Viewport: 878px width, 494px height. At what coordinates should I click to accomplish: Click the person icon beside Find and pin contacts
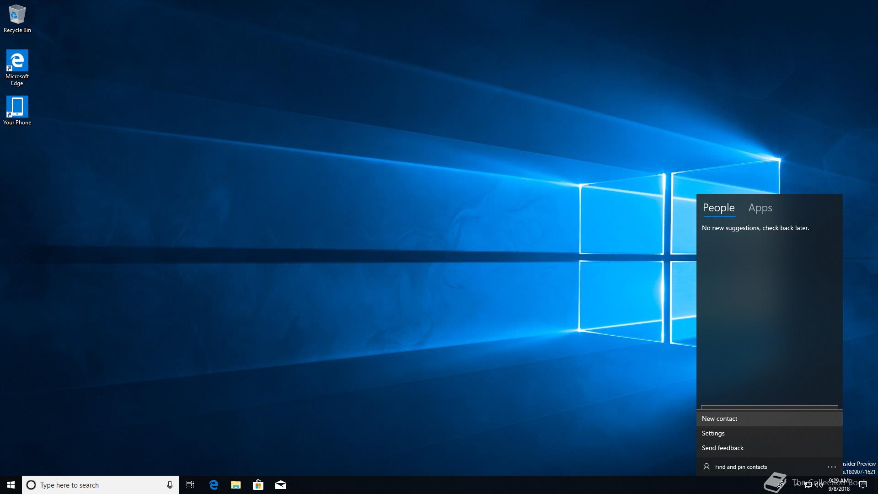click(707, 467)
